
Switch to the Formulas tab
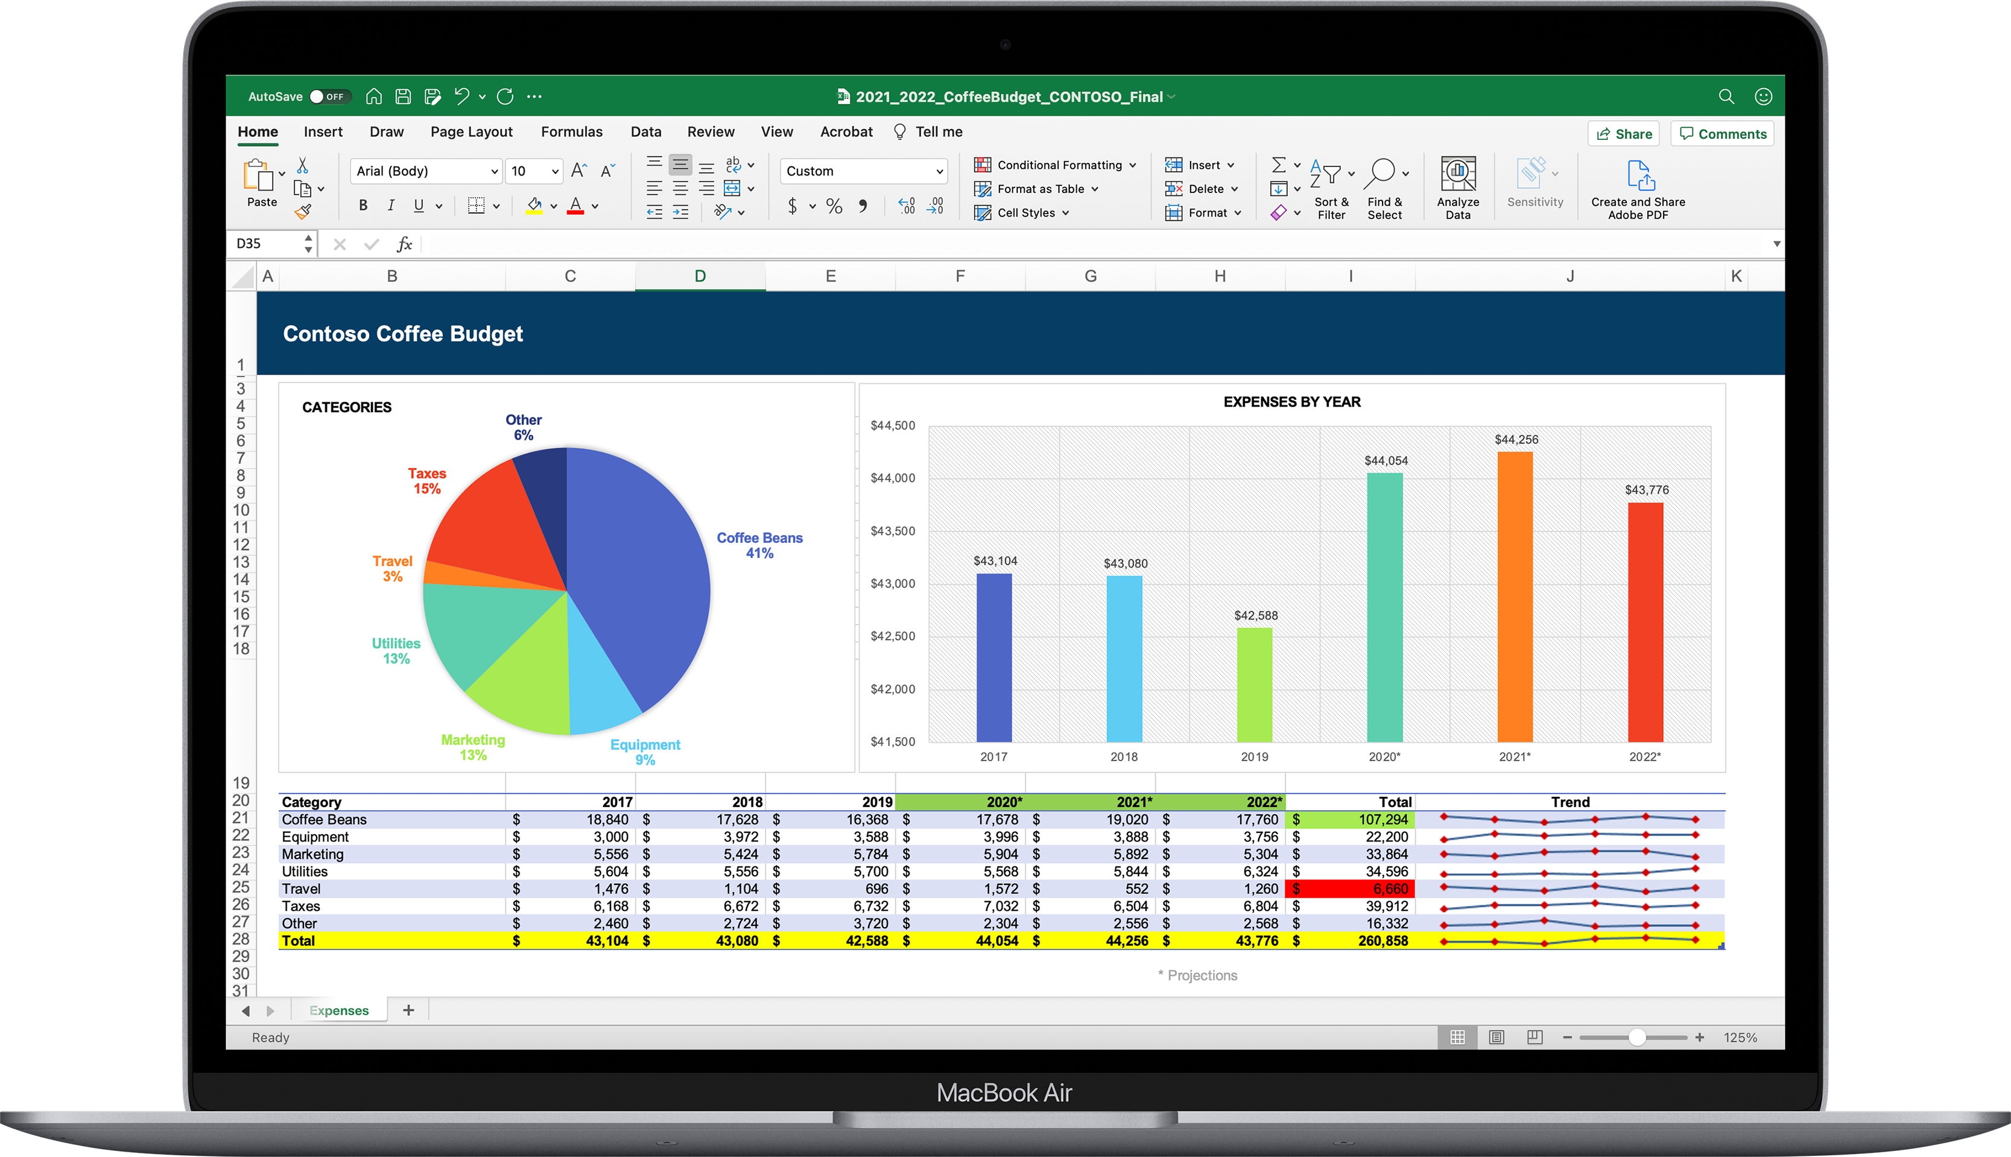[571, 132]
